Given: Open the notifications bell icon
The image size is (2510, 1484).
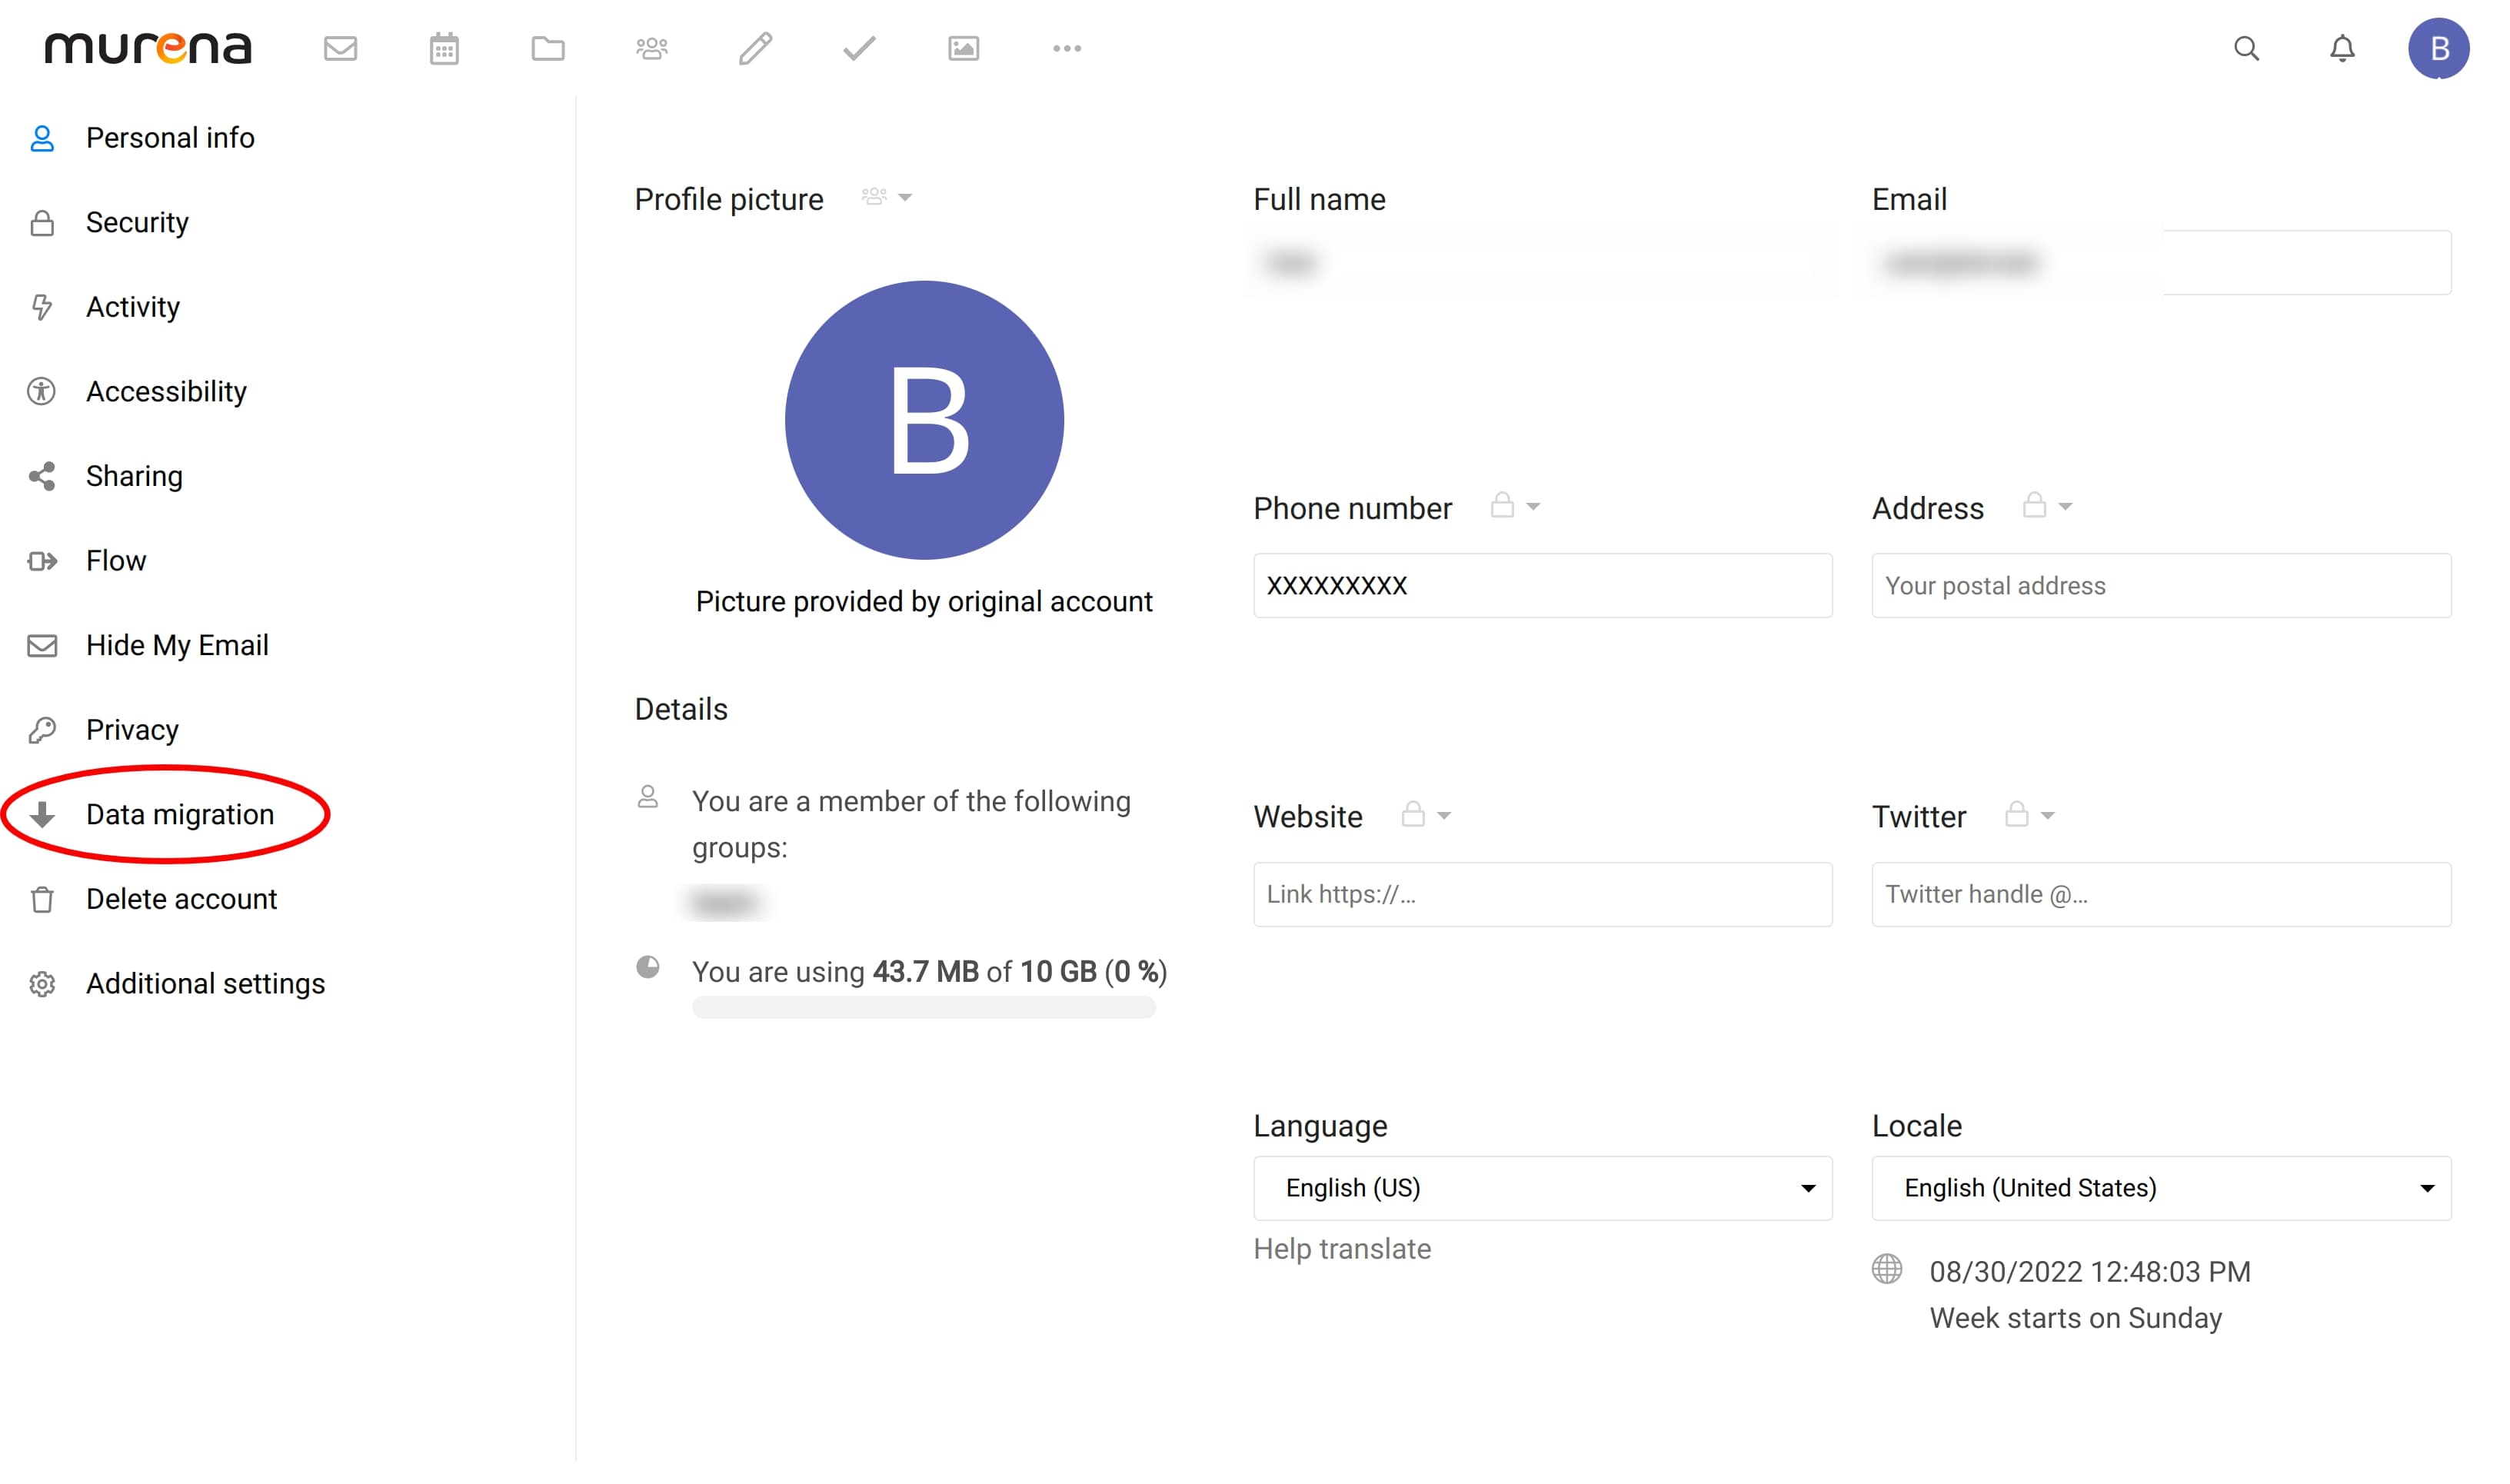Looking at the screenshot, I should point(2341,48).
